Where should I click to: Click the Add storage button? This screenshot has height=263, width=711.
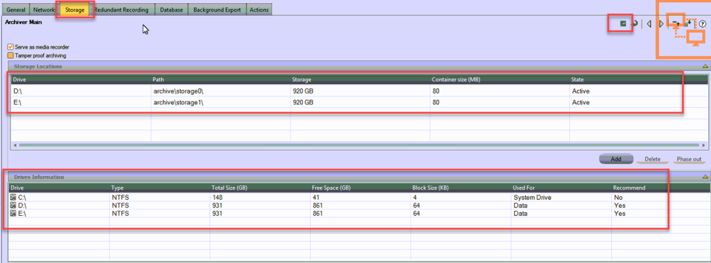coord(616,159)
